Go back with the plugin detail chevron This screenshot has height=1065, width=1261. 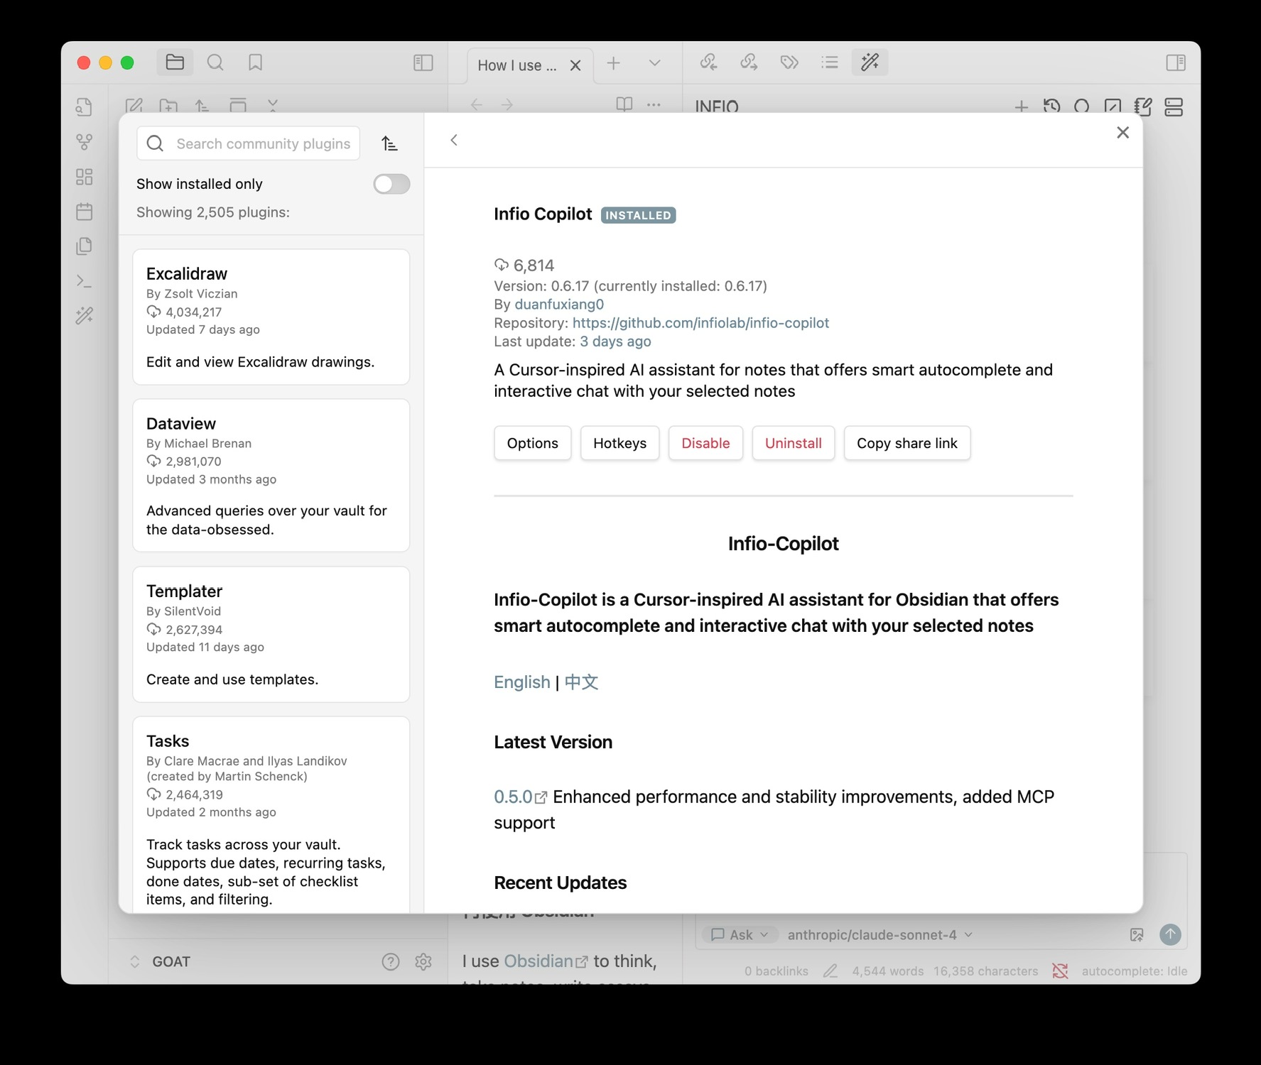(x=454, y=141)
